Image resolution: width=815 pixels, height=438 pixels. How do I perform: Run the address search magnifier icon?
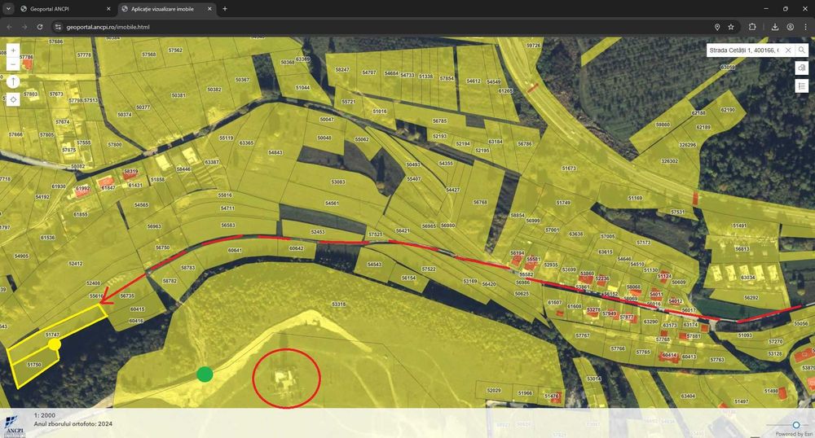pyautogui.click(x=801, y=50)
